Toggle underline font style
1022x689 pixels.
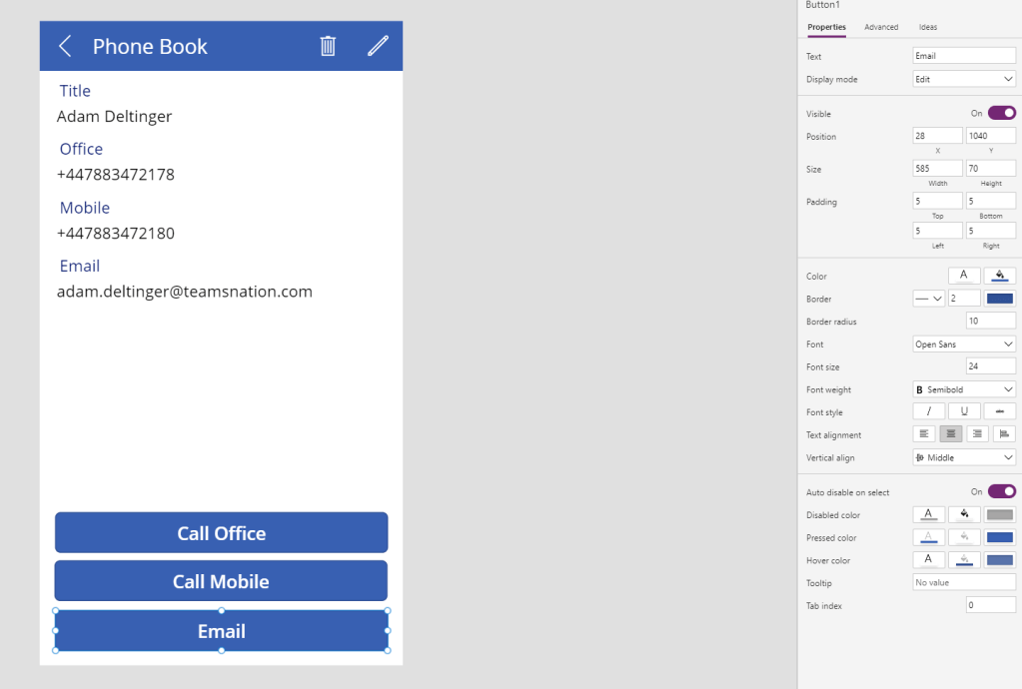(x=964, y=411)
